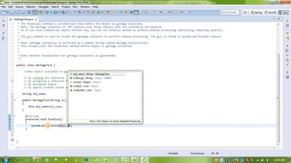Select the GarbageTest.java editor tab
The image size is (291, 163).
tap(23, 19)
